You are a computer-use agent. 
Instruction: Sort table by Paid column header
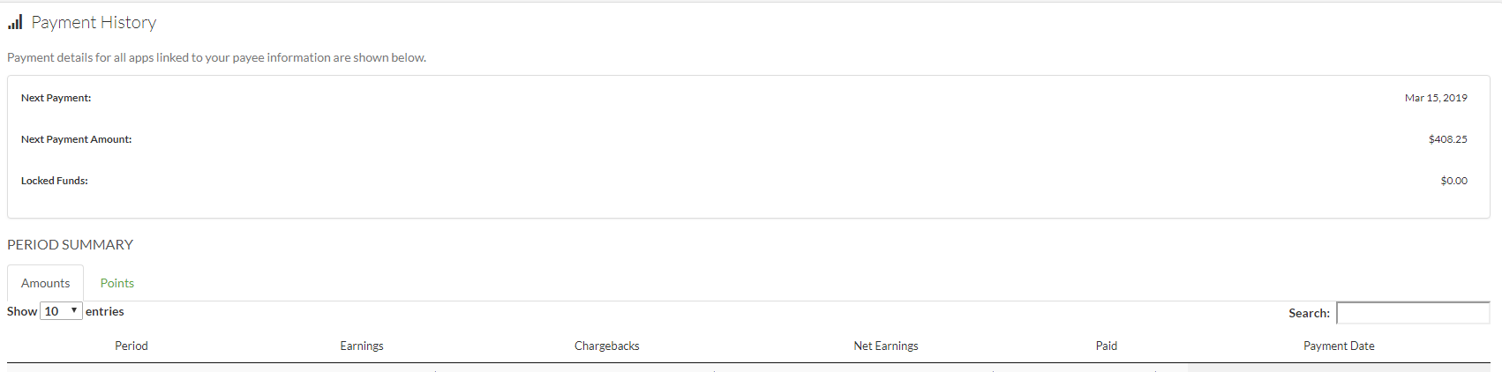point(1107,346)
